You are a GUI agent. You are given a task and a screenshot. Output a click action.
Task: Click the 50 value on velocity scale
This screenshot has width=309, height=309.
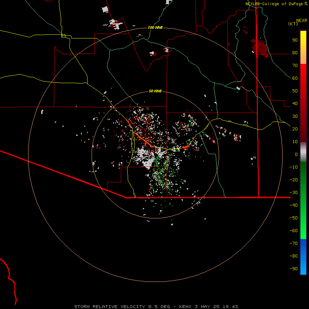pos(295,91)
